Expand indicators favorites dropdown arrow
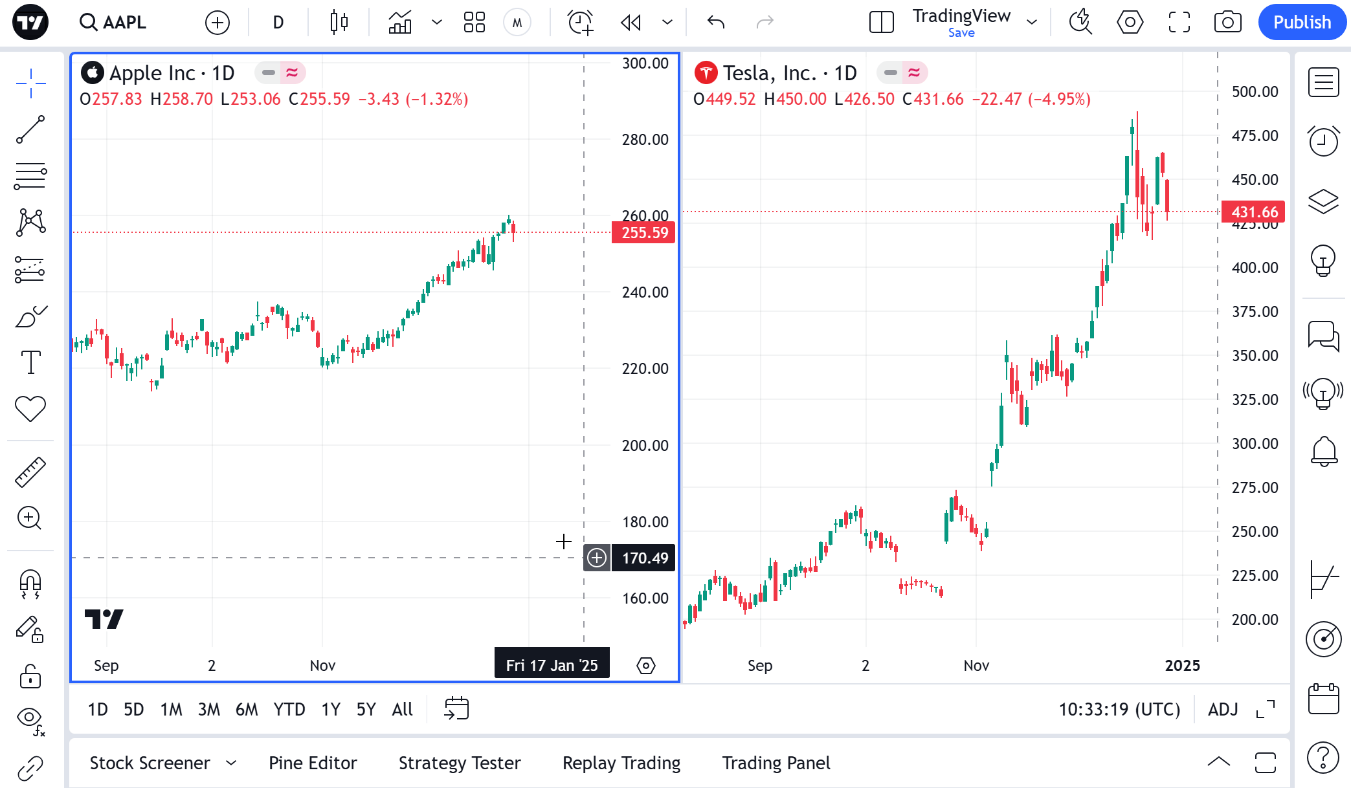1351x788 pixels. click(x=437, y=23)
